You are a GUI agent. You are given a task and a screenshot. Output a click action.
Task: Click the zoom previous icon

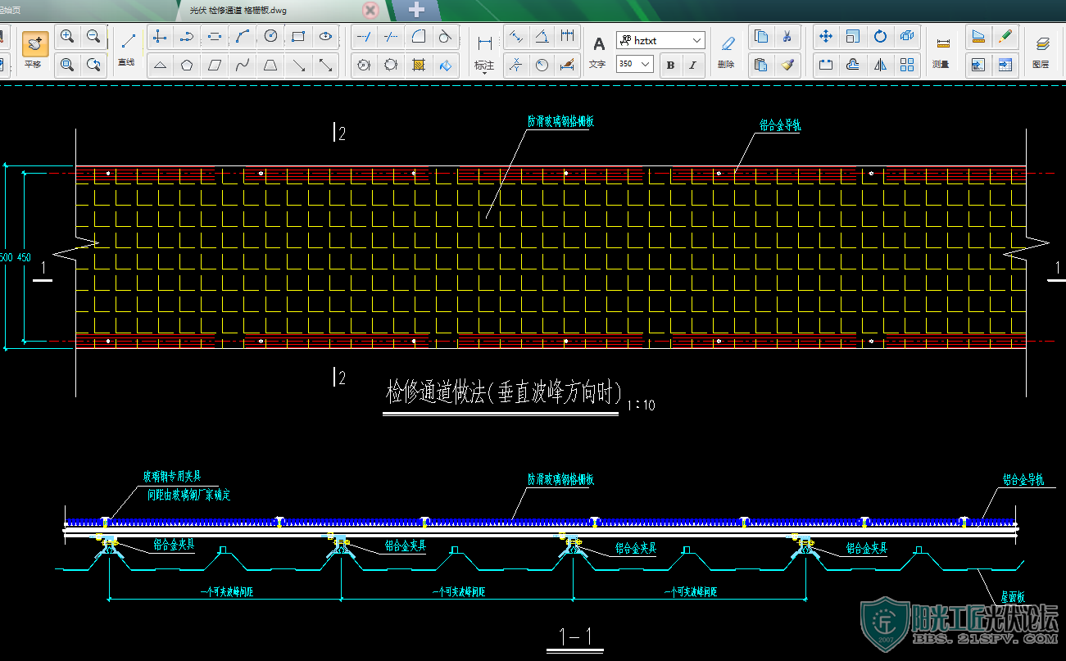tap(93, 64)
